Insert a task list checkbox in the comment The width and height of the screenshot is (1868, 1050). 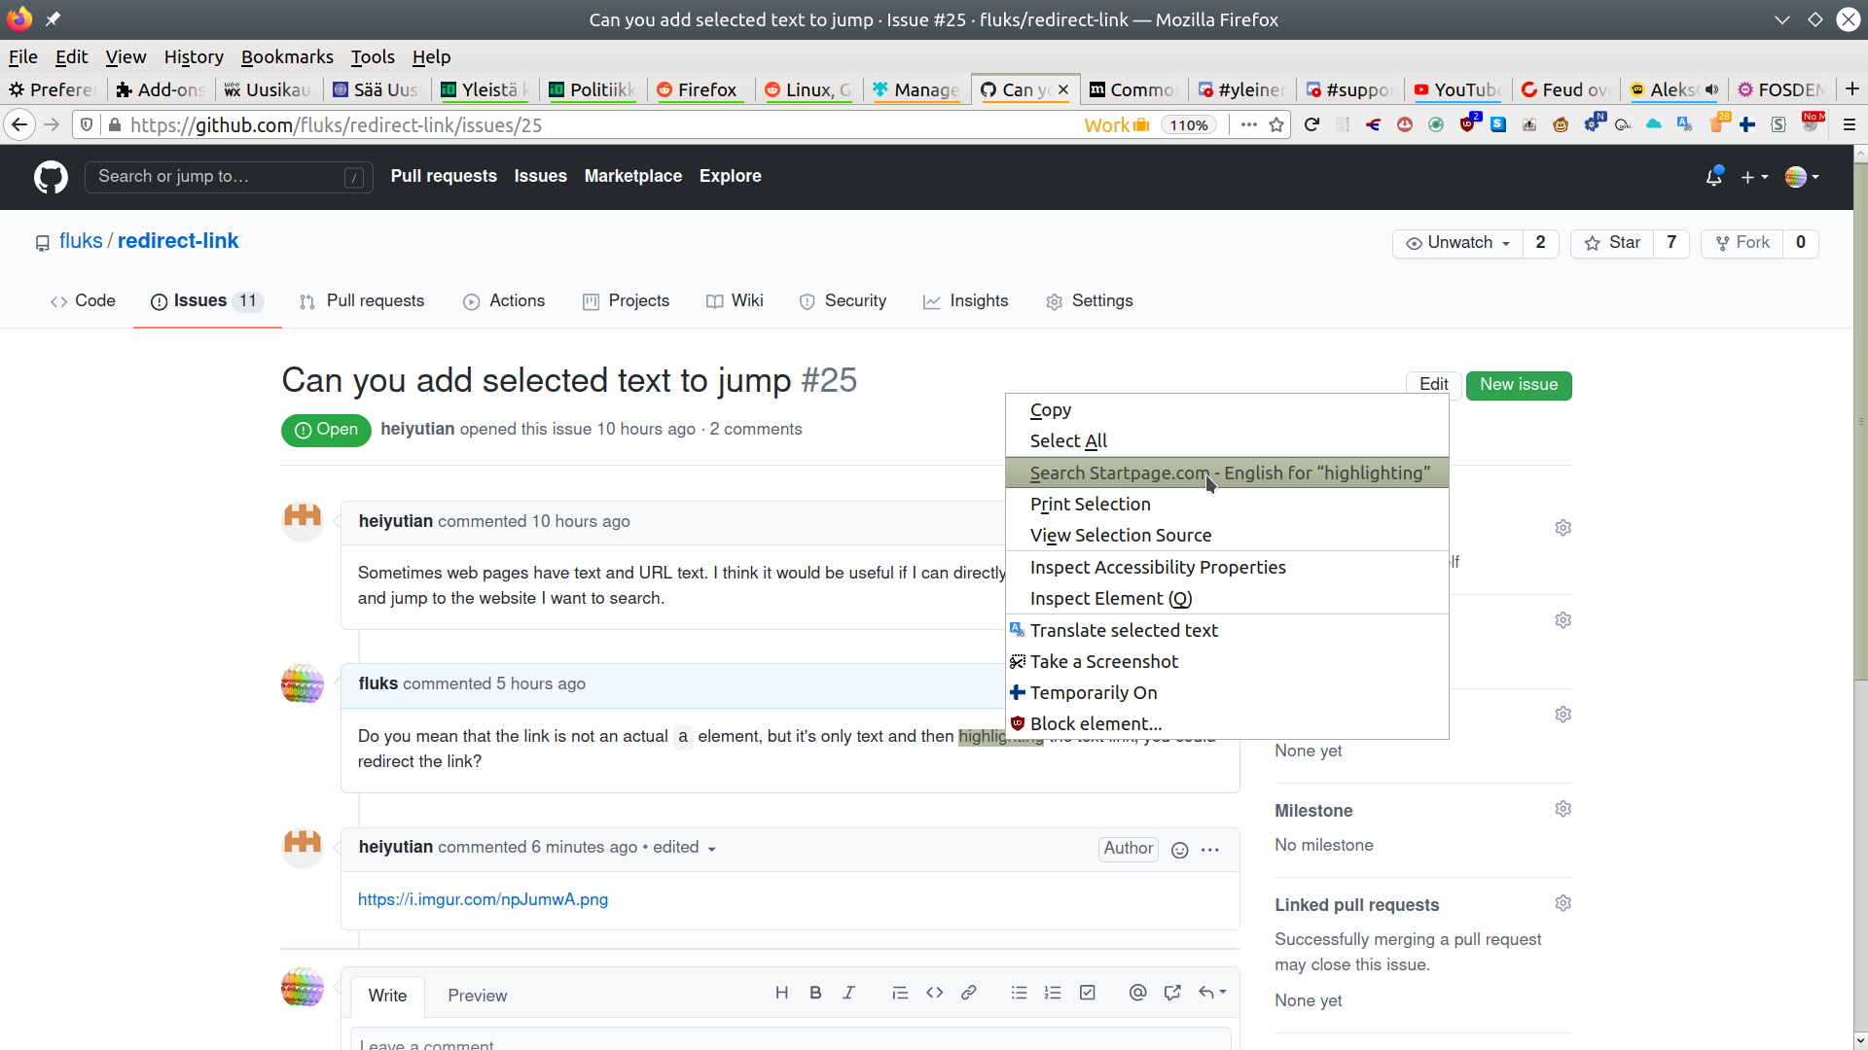click(1087, 992)
